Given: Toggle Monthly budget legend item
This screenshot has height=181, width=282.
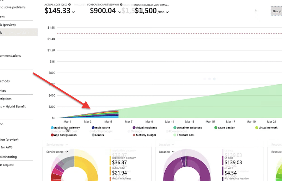Looking at the screenshot, I should [144, 135].
